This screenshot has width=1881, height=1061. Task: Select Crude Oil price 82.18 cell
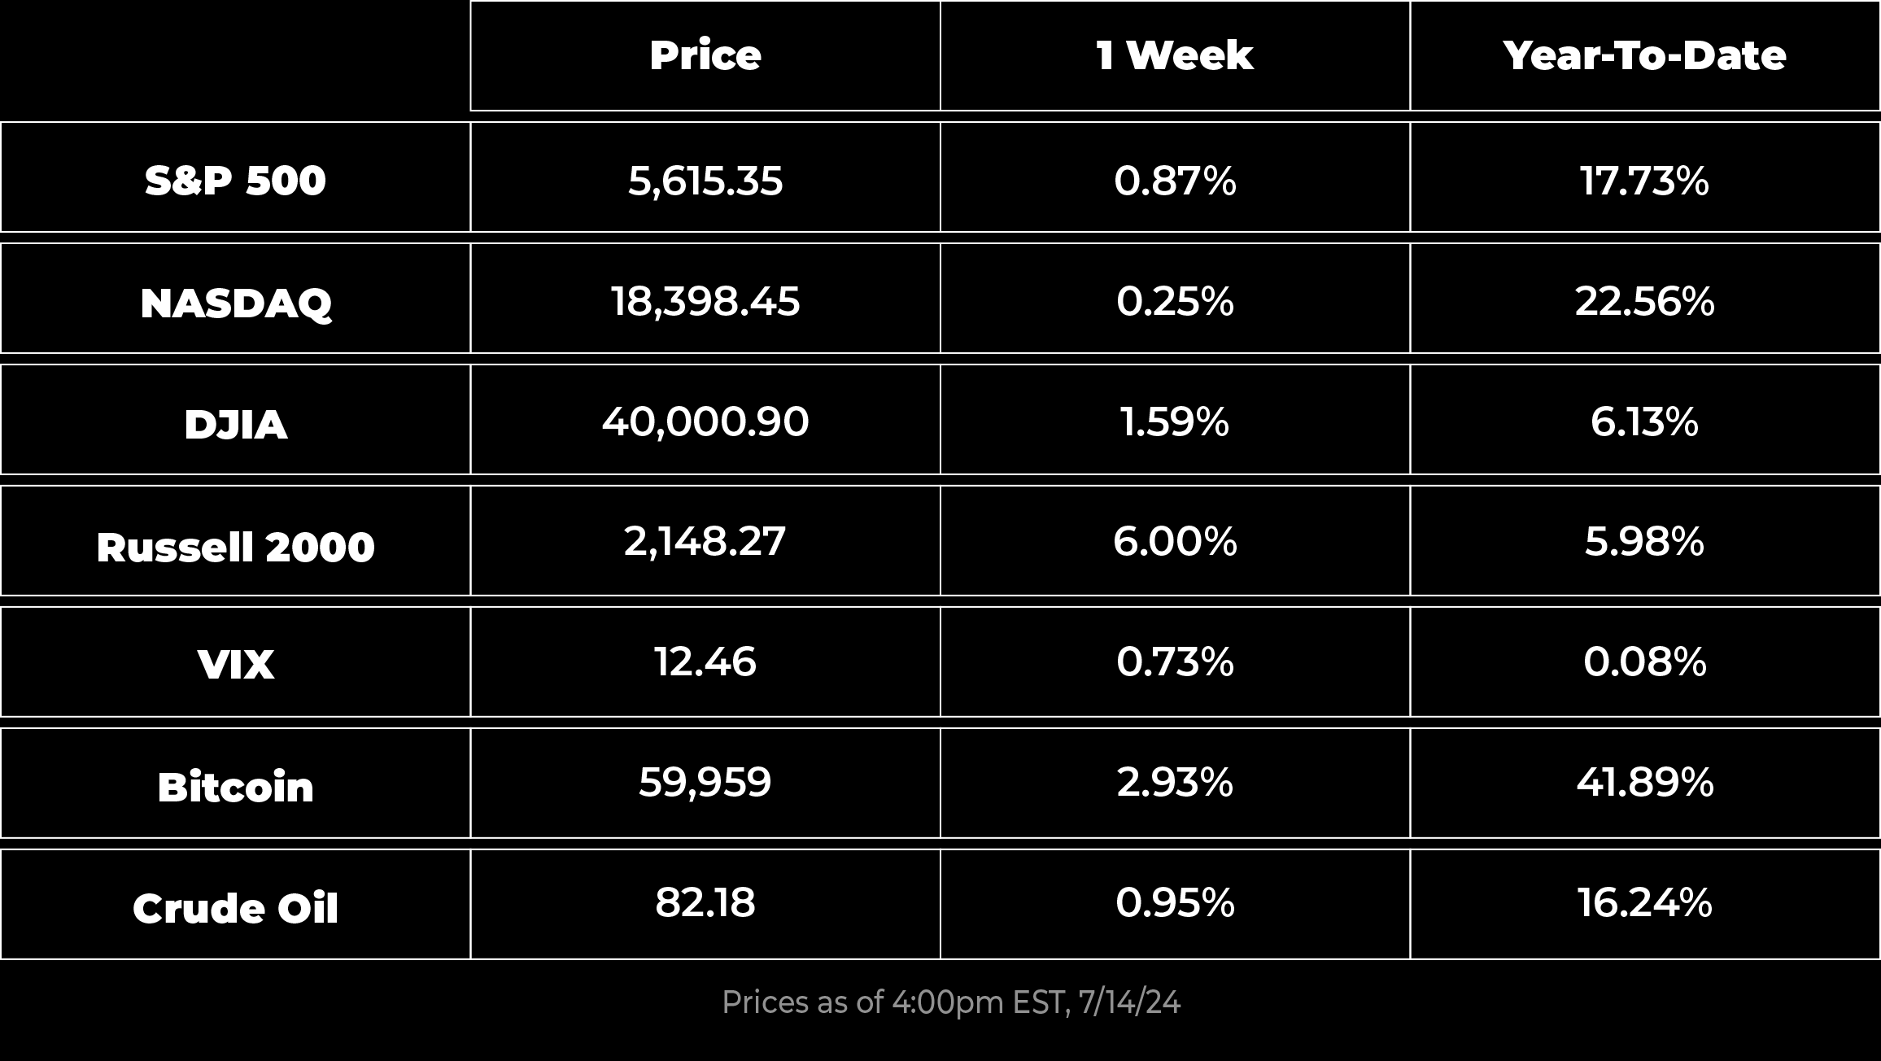point(705,905)
